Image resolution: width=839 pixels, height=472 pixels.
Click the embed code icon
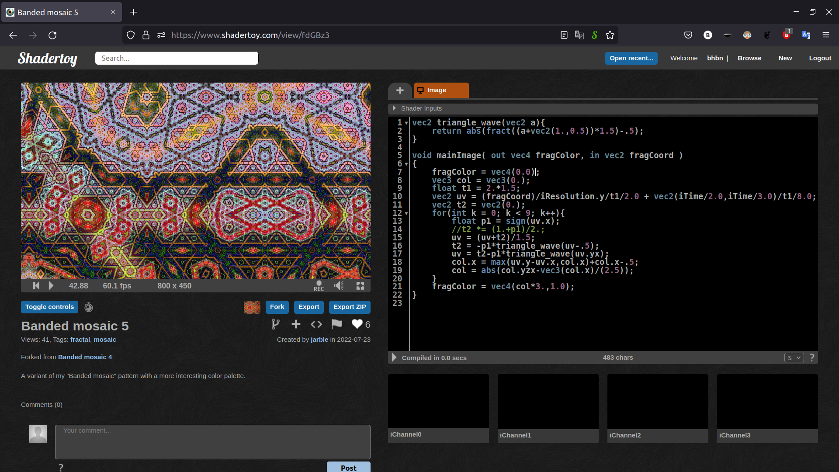[316, 324]
